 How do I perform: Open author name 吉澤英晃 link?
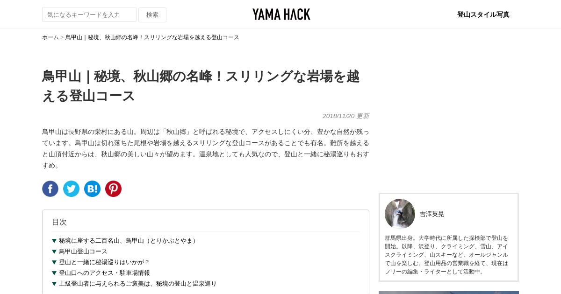point(432,214)
